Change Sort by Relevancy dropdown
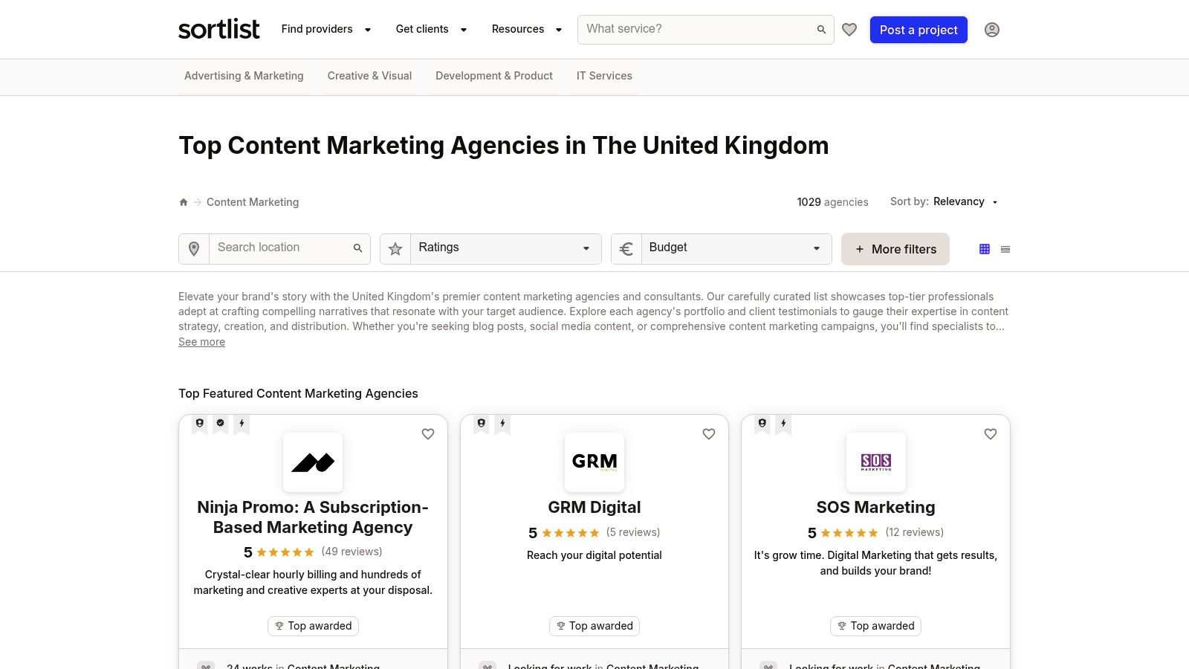 point(966,201)
